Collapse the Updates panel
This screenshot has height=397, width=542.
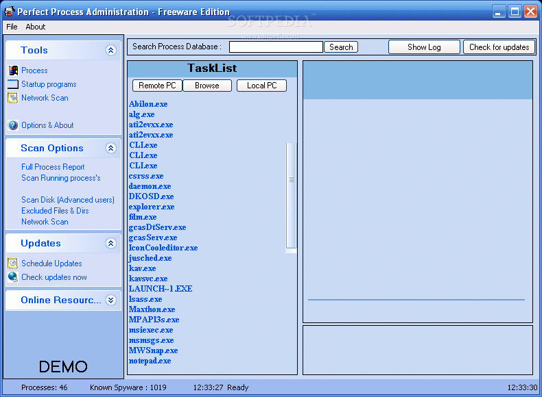110,244
